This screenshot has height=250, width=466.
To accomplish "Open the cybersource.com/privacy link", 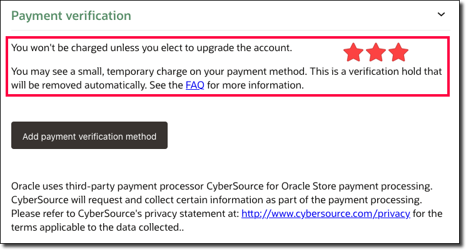I will [x=325, y=214].
